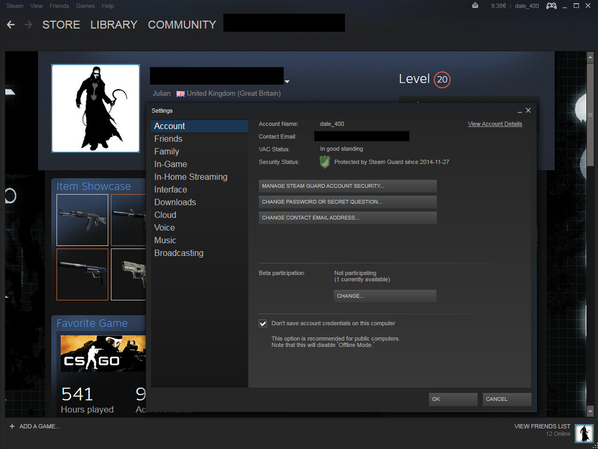Open the Help menu
The width and height of the screenshot is (598, 449).
point(108,6)
